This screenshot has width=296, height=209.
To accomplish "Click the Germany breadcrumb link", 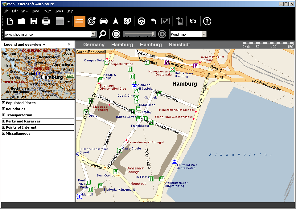I will click(x=94, y=45).
